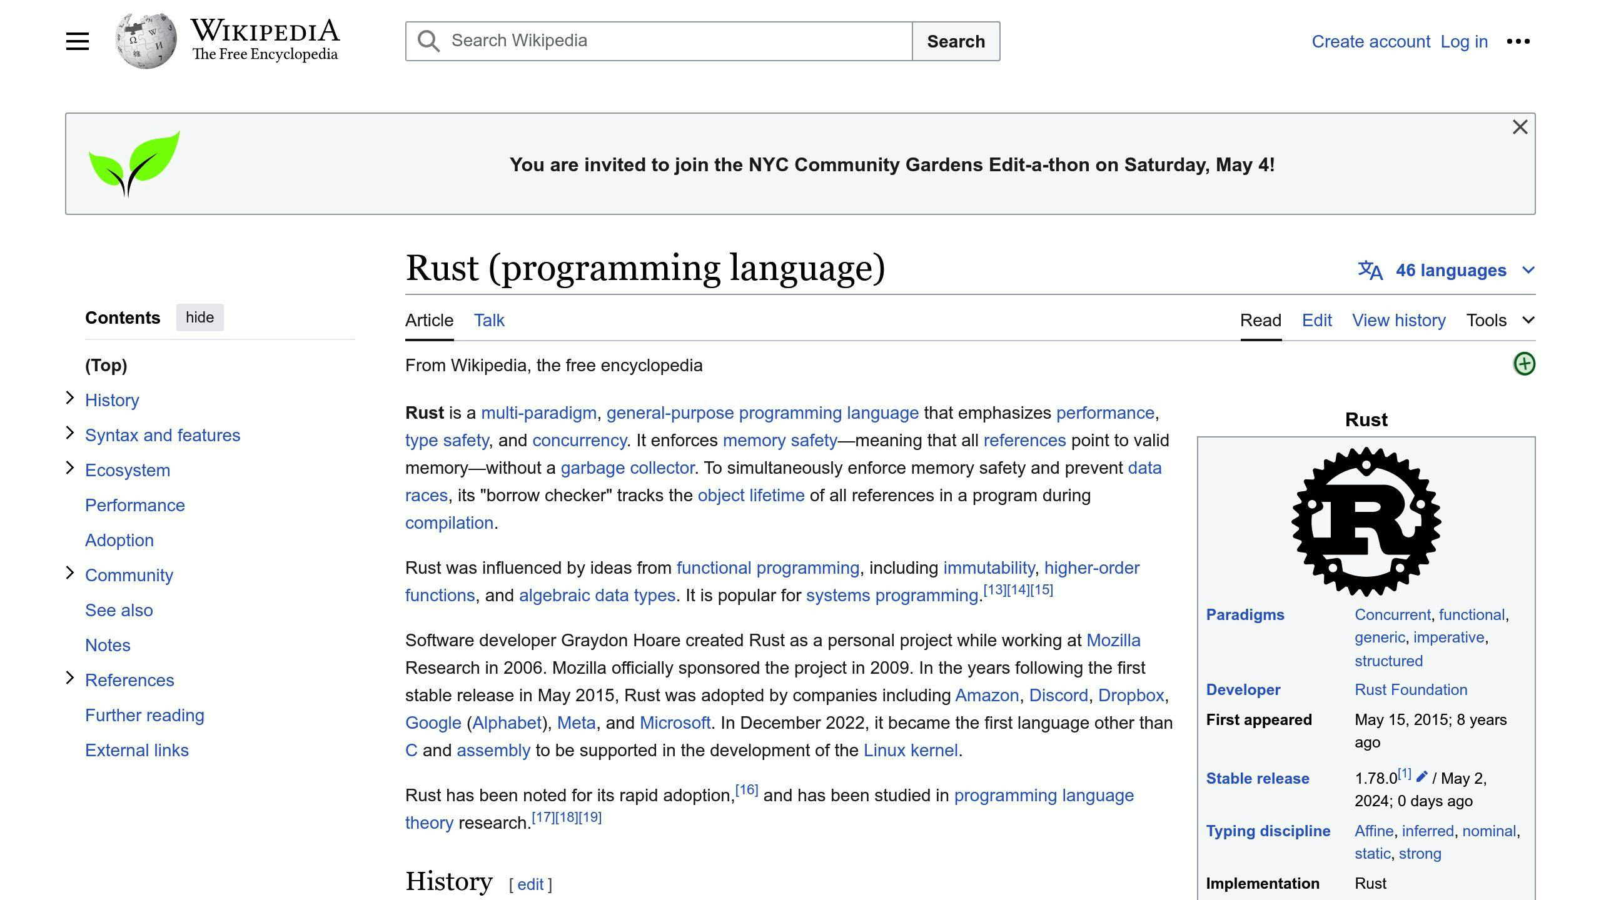Click citation [16] superscript
The image size is (1601, 900).
pos(747,790)
